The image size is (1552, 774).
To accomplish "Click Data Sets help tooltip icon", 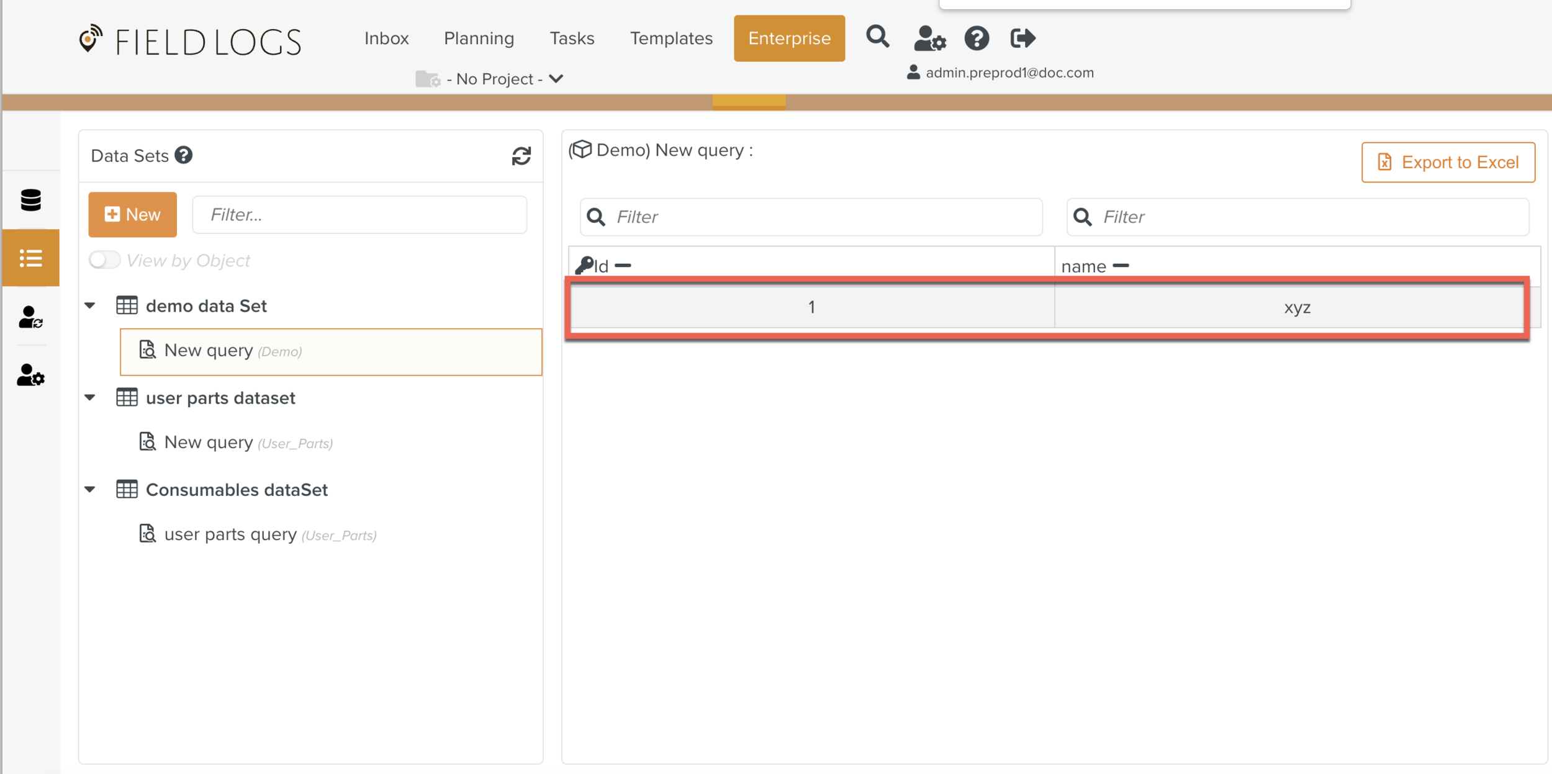I will point(184,155).
